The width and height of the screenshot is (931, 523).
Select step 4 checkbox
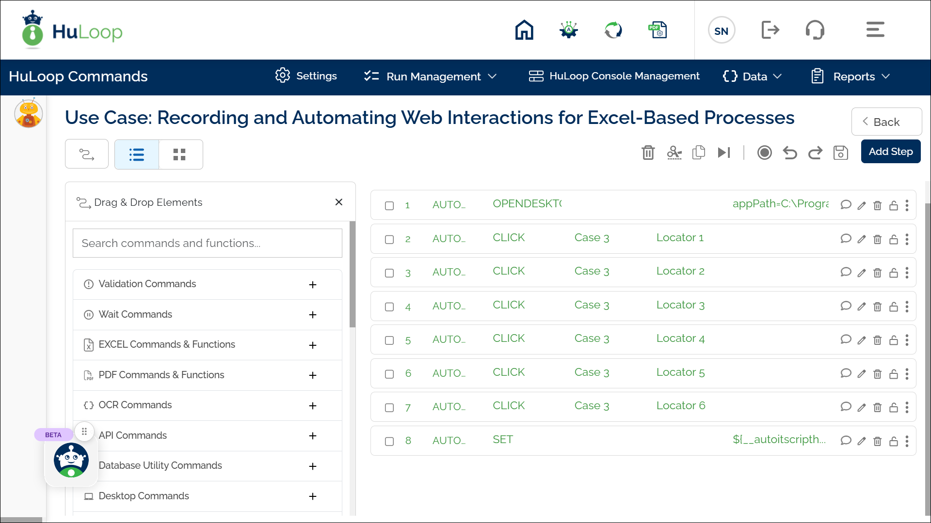pos(389,307)
